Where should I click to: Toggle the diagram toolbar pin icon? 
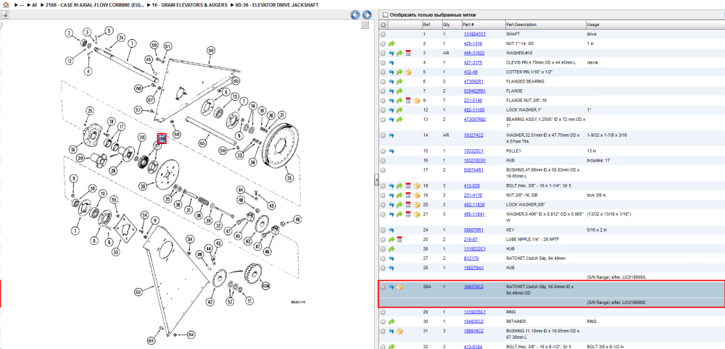(5, 14)
